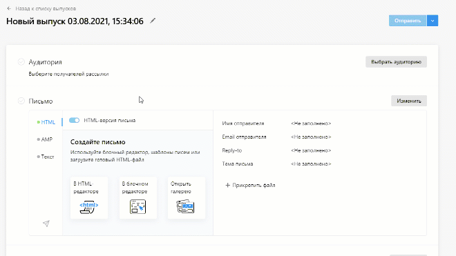Click the 'Создайте письмо' heading
Image resolution: width=456 pixels, height=256 pixels.
coord(97,142)
